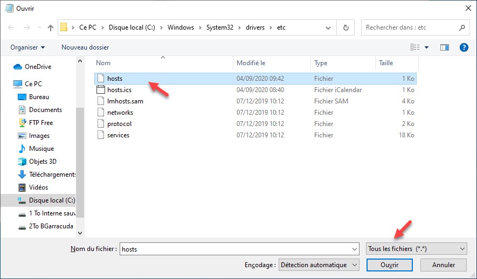Viewport: 477px width, 279px height.
Task: Click the Ouvrir button
Action: (389, 265)
